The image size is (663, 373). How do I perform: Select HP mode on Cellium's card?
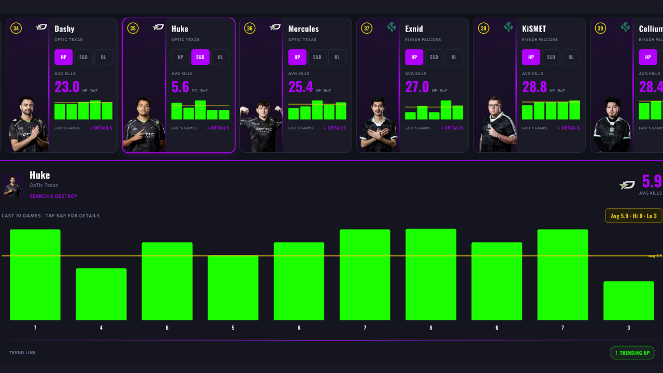[648, 57]
